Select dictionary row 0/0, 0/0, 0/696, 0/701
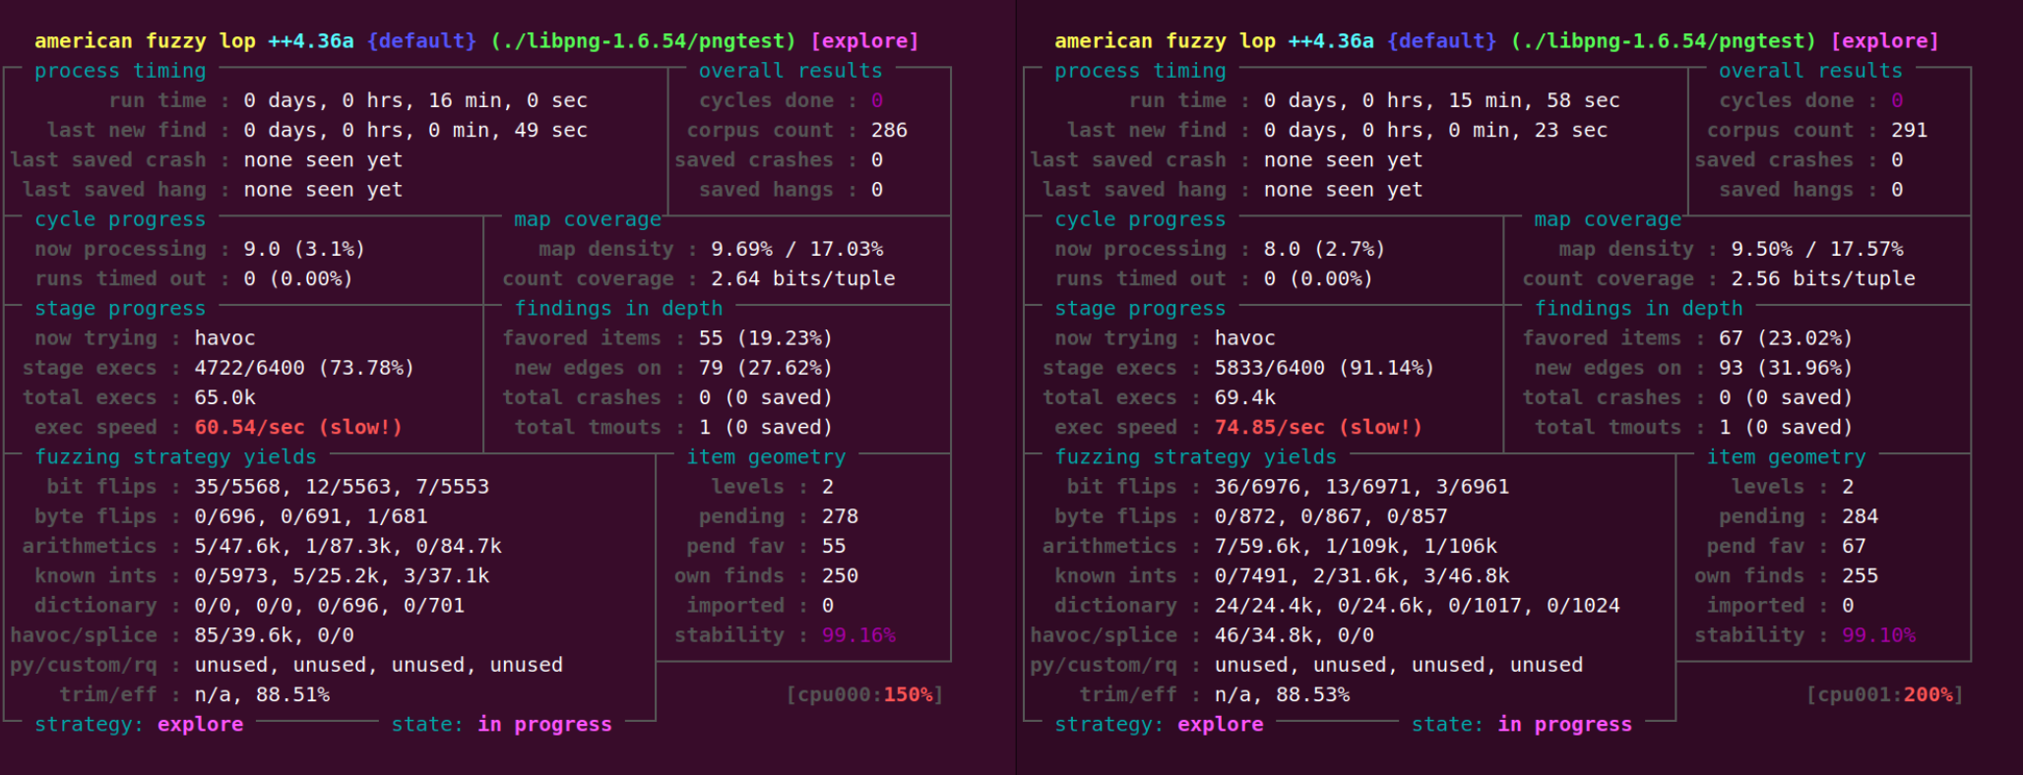The width and height of the screenshot is (2023, 775). (329, 606)
